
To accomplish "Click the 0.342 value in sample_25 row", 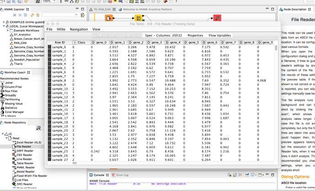I will point(95,151).
